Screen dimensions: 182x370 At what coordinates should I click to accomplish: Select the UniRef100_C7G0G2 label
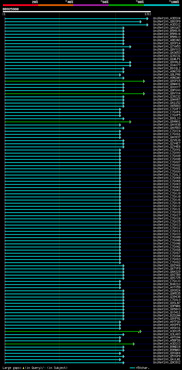(167, 262)
